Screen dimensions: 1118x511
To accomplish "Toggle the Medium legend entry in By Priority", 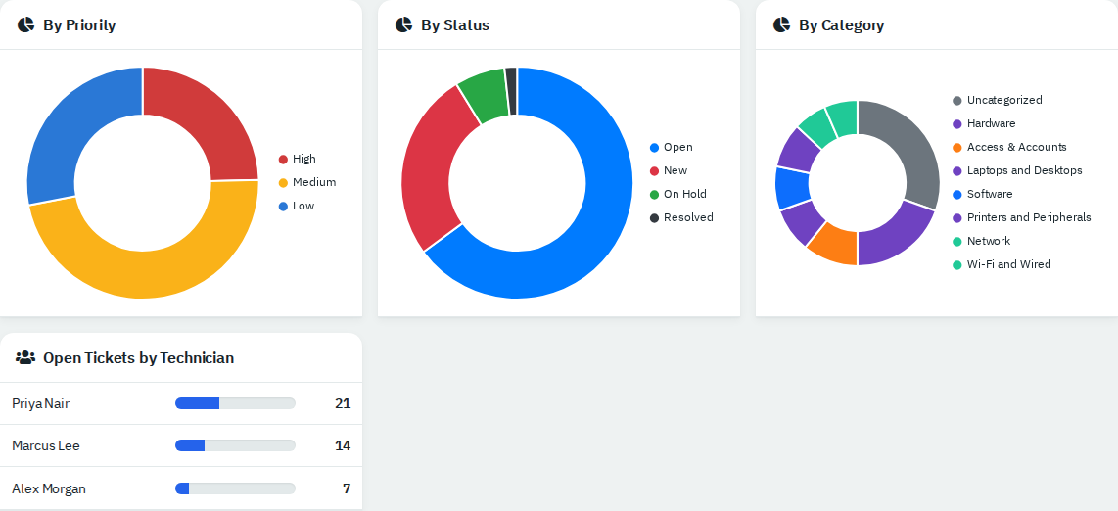I will coord(307,182).
